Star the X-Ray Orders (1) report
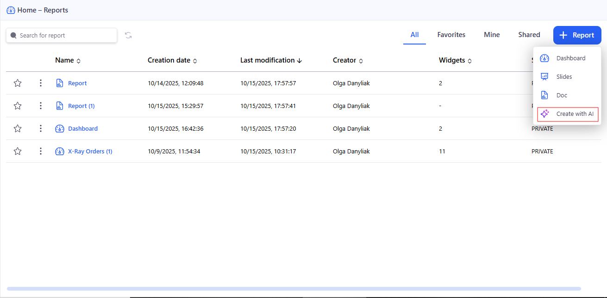This screenshot has height=298, width=607. tap(18, 151)
